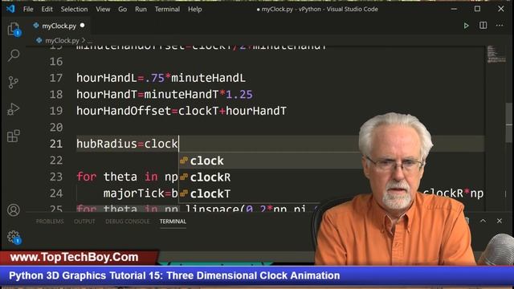Place cursor in hourHandOffset line 19 code
The height and width of the screenshot is (289, 514).
(182, 111)
